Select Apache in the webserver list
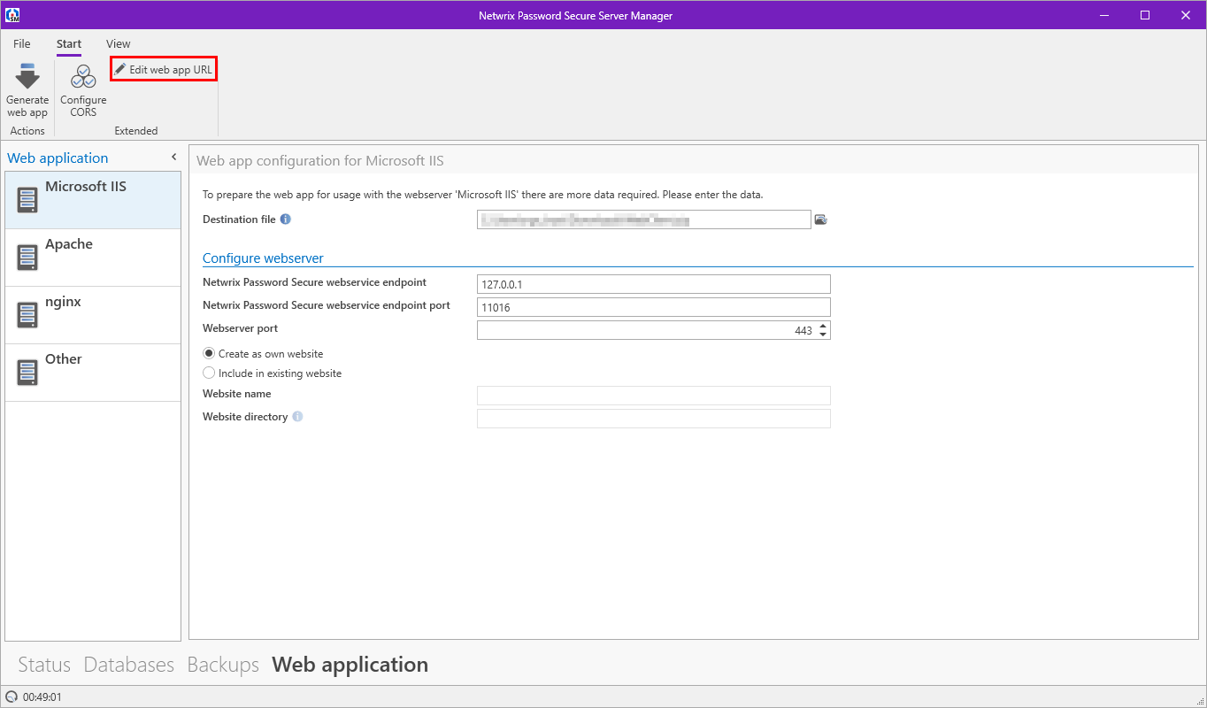The width and height of the screenshot is (1207, 708). click(x=93, y=258)
